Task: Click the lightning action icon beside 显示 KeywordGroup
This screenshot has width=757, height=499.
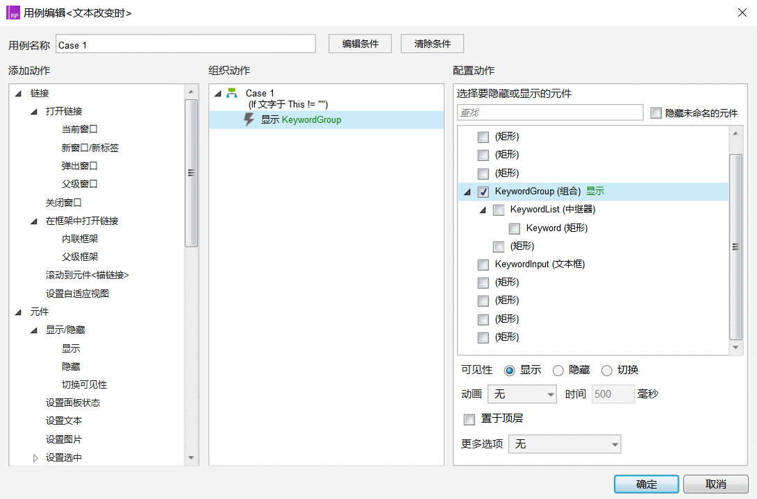Action: pos(249,119)
